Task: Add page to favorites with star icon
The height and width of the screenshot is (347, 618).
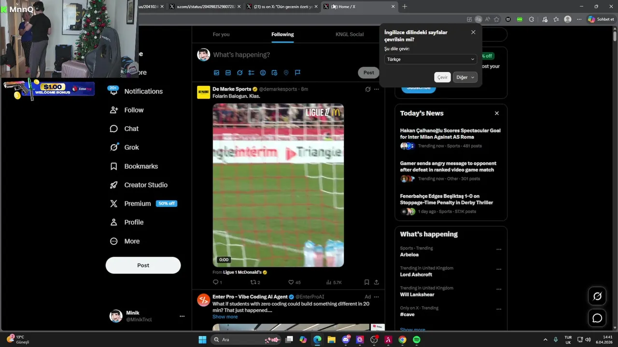Action: (x=496, y=19)
